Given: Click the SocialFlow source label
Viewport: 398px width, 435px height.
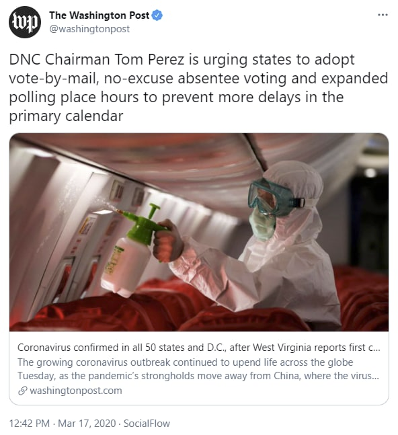Looking at the screenshot, I should click(147, 424).
